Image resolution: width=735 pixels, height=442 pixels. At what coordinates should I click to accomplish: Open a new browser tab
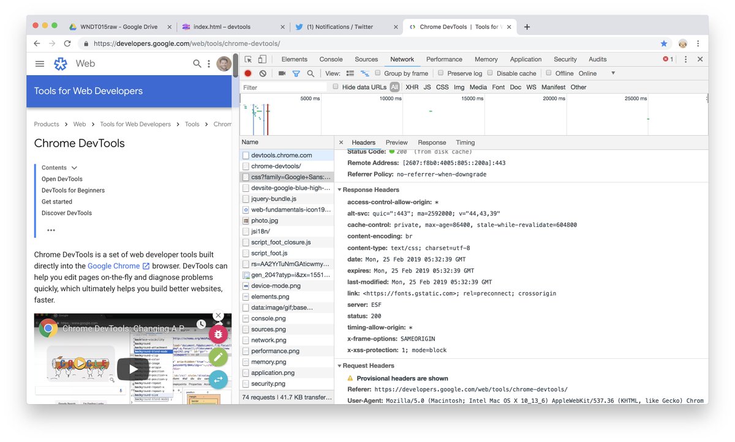(527, 27)
